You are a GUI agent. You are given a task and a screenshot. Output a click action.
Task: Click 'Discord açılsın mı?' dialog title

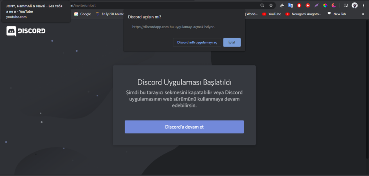pos(144,17)
